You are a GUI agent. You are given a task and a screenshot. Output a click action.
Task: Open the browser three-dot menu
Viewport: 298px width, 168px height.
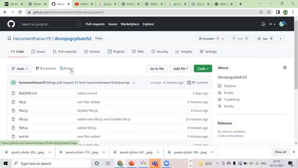[293, 12]
